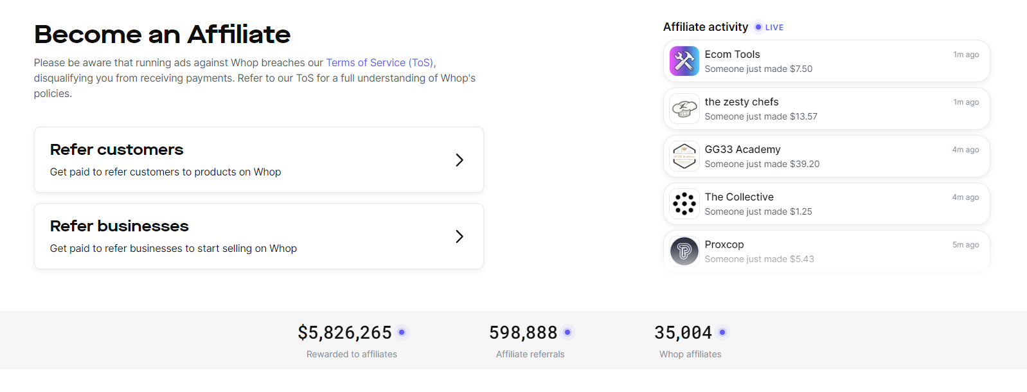Click the '1m ago' timestamp on zesty chefs
Screen dimensions: 1027x392
(x=966, y=102)
